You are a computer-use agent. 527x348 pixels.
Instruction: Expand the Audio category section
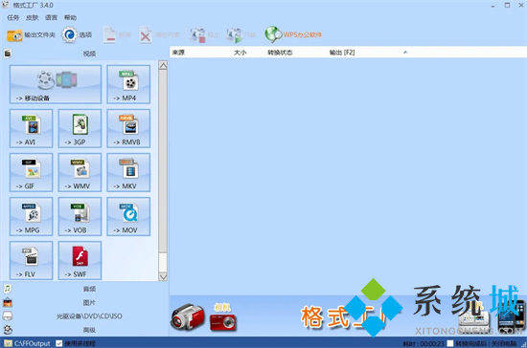89,289
